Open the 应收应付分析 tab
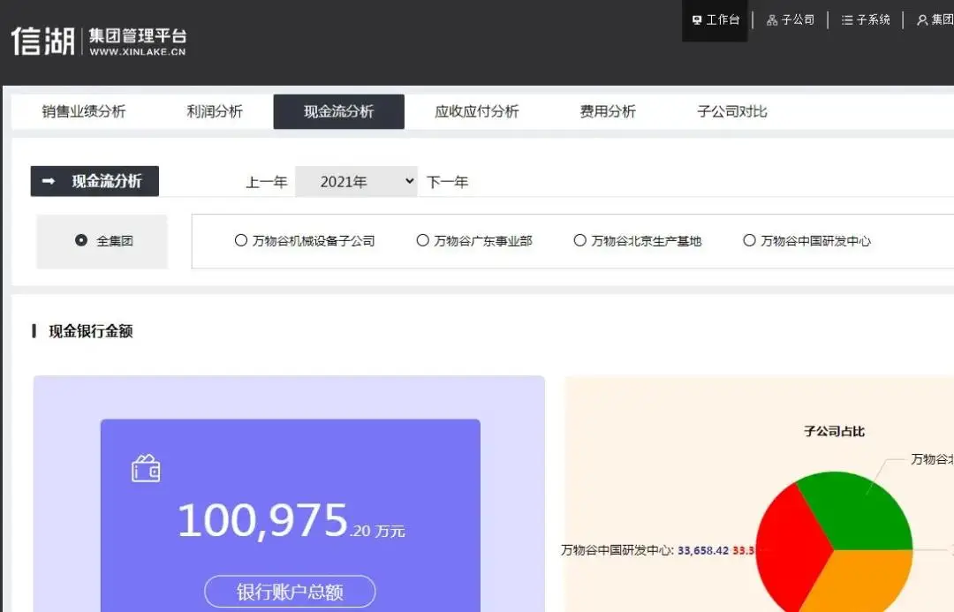954x612 pixels. coord(476,111)
